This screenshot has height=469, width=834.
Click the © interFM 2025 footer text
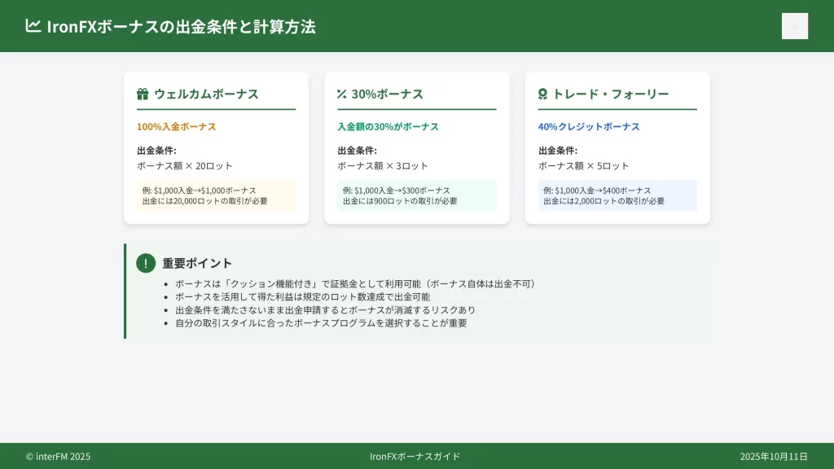[x=58, y=457]
